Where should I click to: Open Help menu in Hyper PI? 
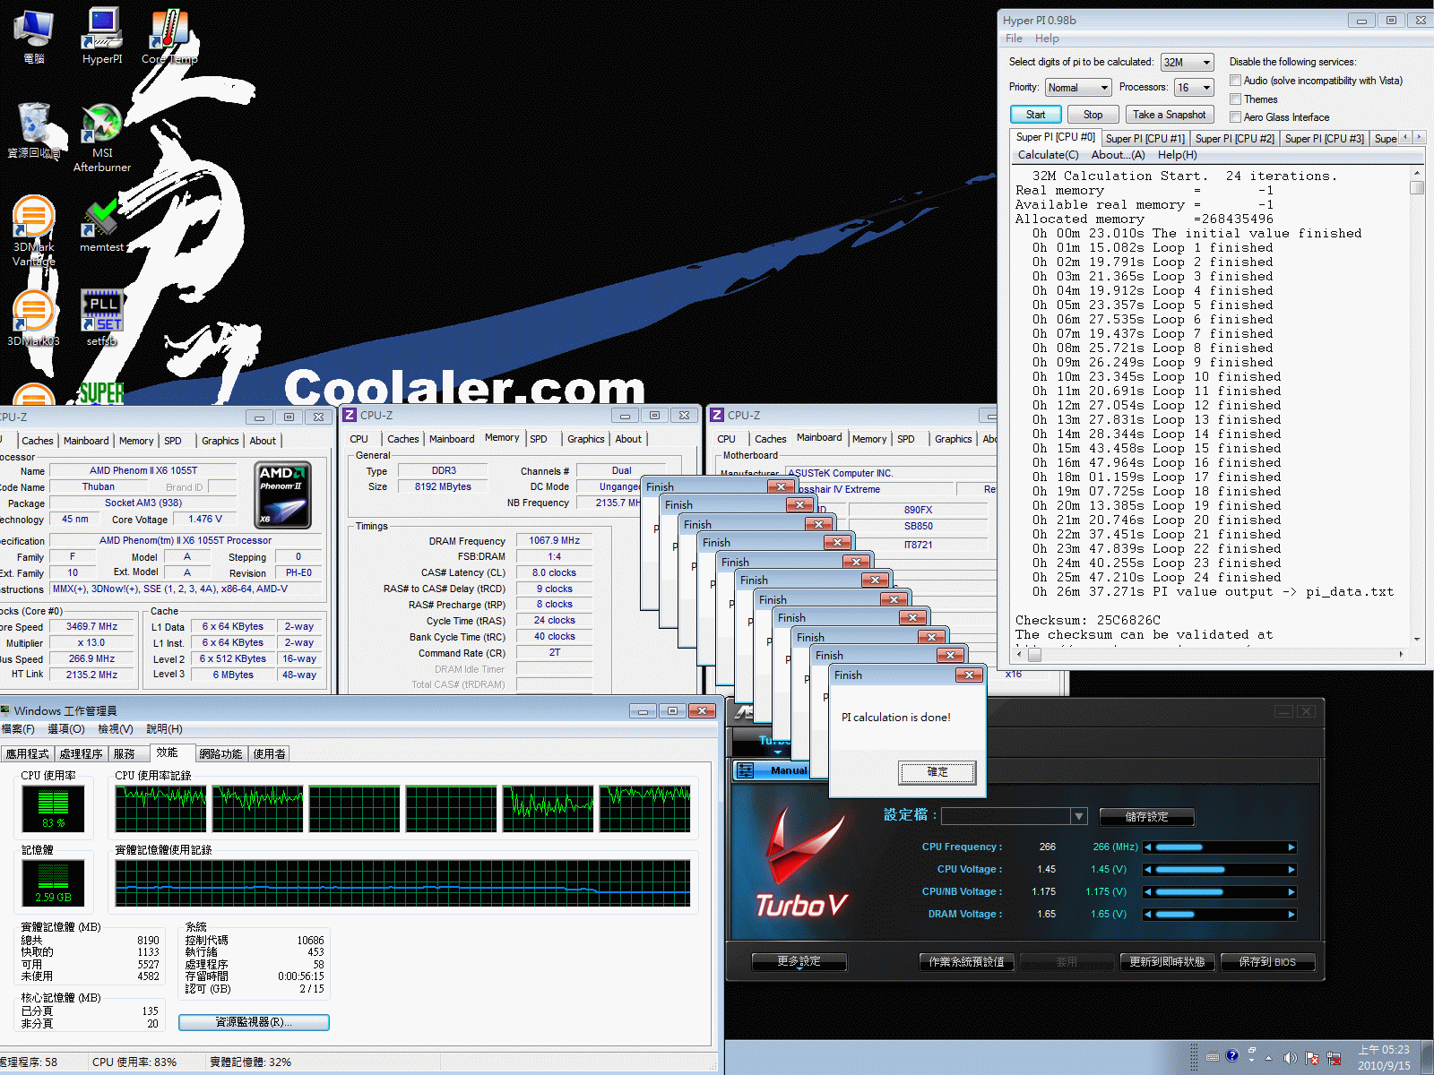tap(1047, 39)
